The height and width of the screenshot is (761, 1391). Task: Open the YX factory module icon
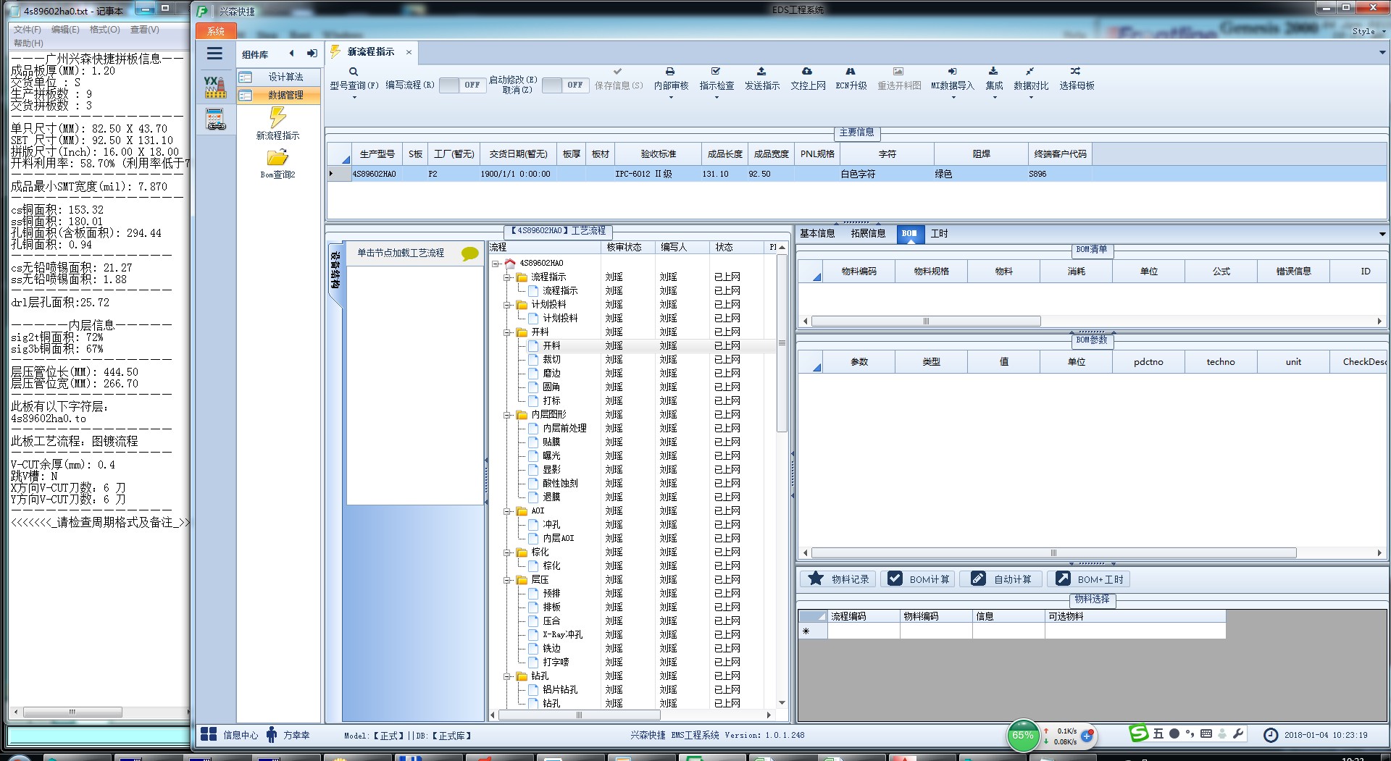coord(214,88)
